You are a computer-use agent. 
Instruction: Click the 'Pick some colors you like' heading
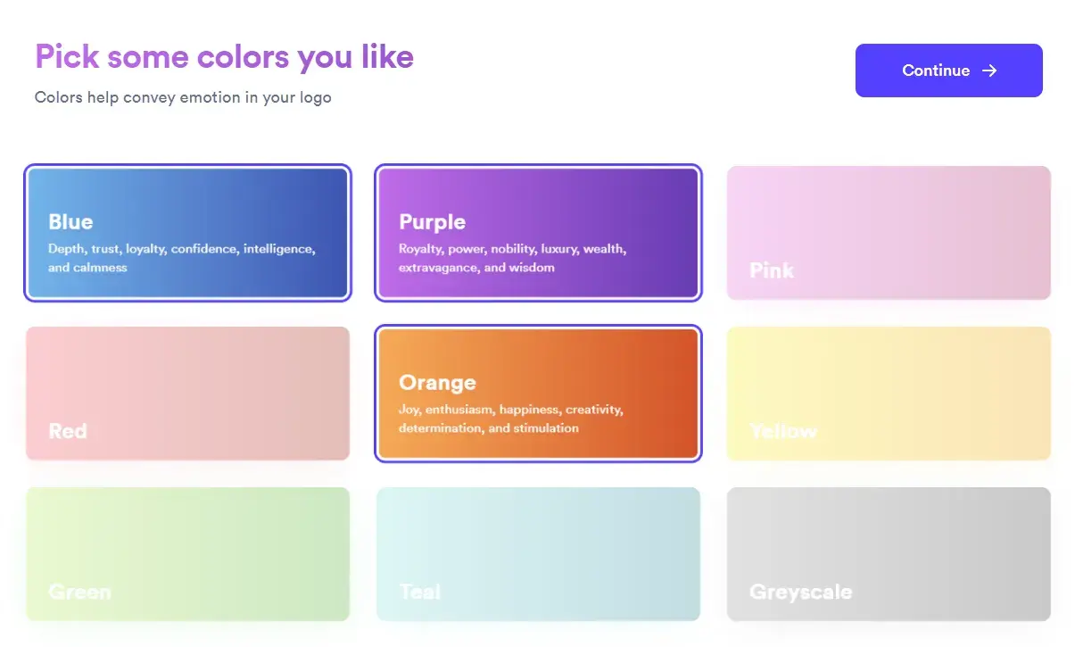223,56
